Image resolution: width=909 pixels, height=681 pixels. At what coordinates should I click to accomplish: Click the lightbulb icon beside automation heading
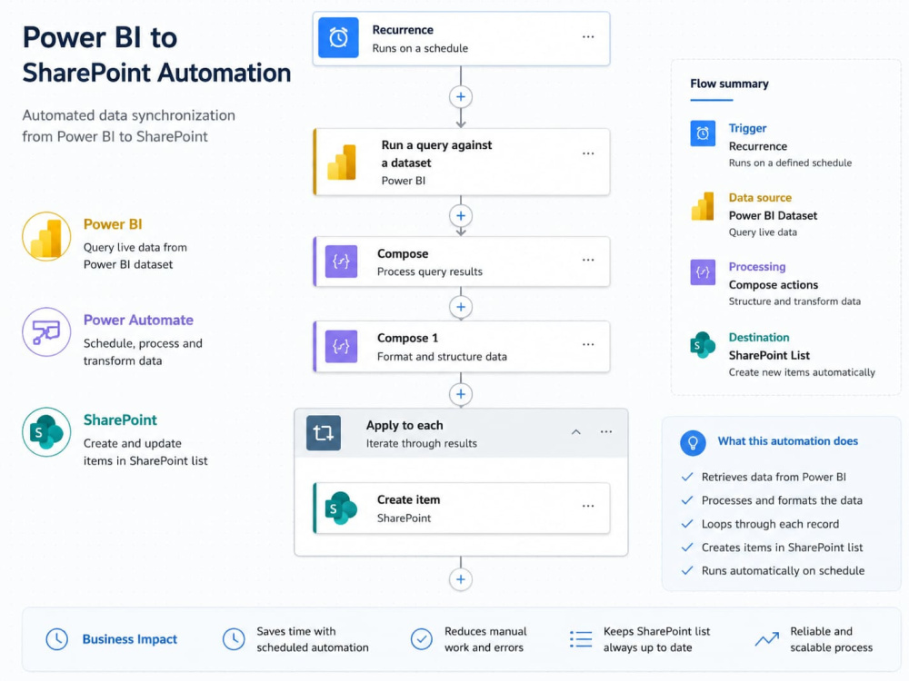(x=693, y=443)
